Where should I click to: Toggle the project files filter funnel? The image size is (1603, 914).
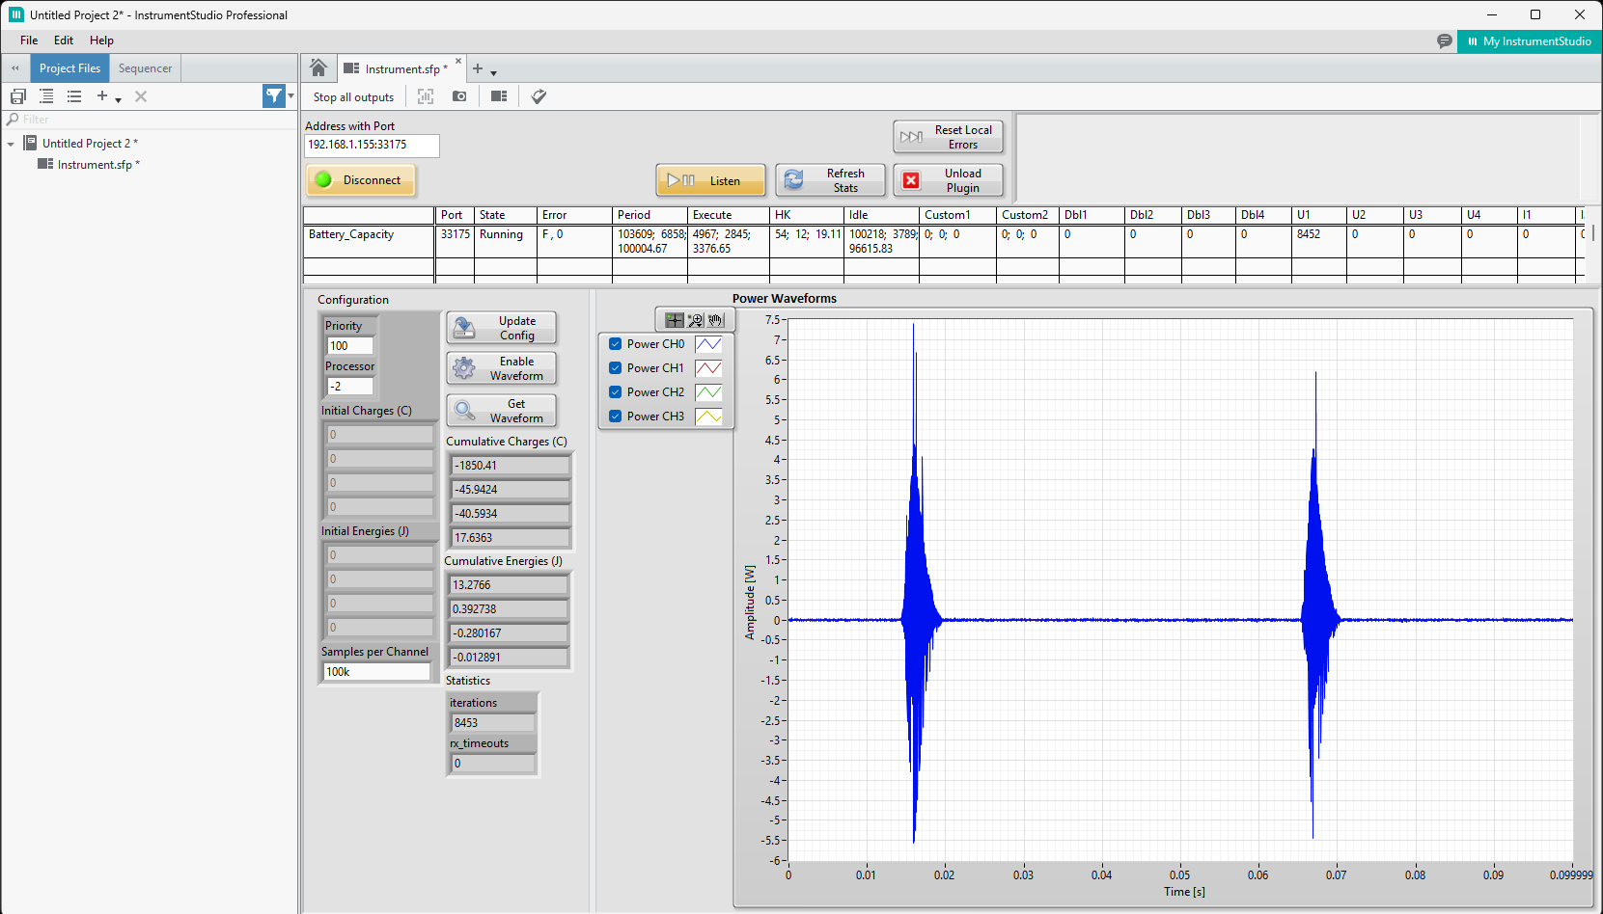point(274,95)
